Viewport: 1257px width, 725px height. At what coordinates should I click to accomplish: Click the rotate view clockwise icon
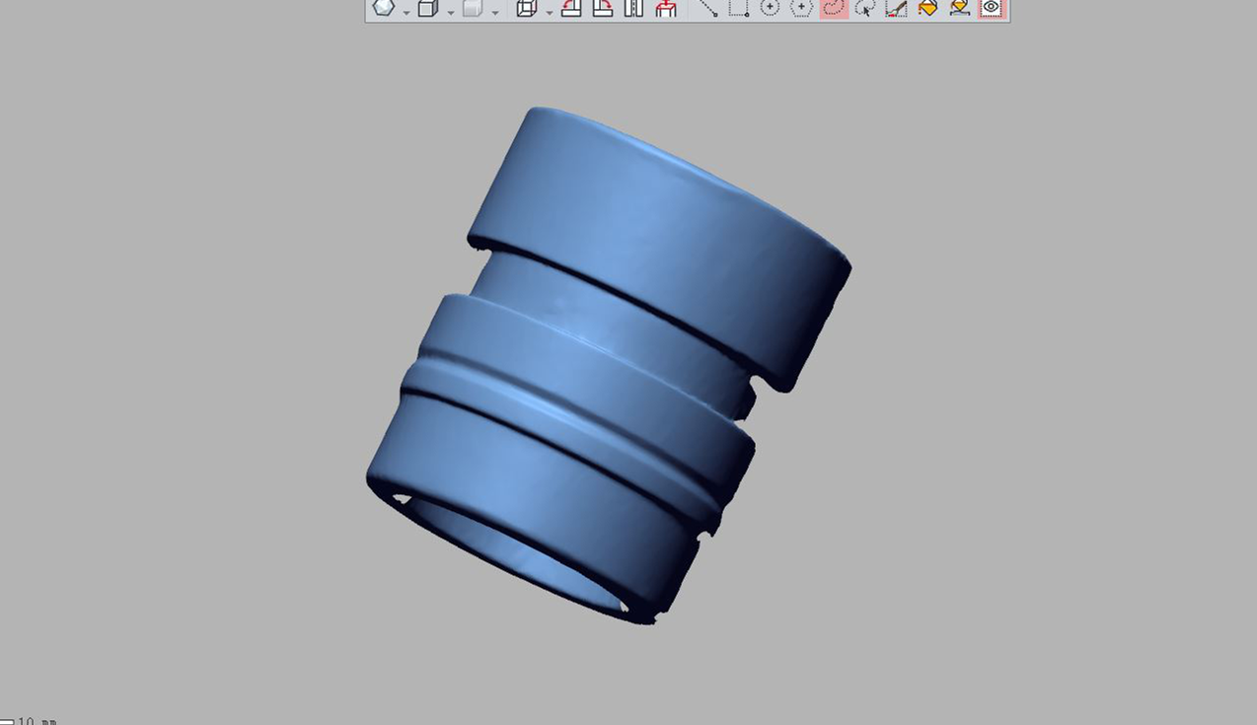coord(603,8)
